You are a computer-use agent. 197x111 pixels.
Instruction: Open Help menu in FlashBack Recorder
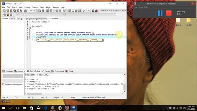tap(146, 7)
